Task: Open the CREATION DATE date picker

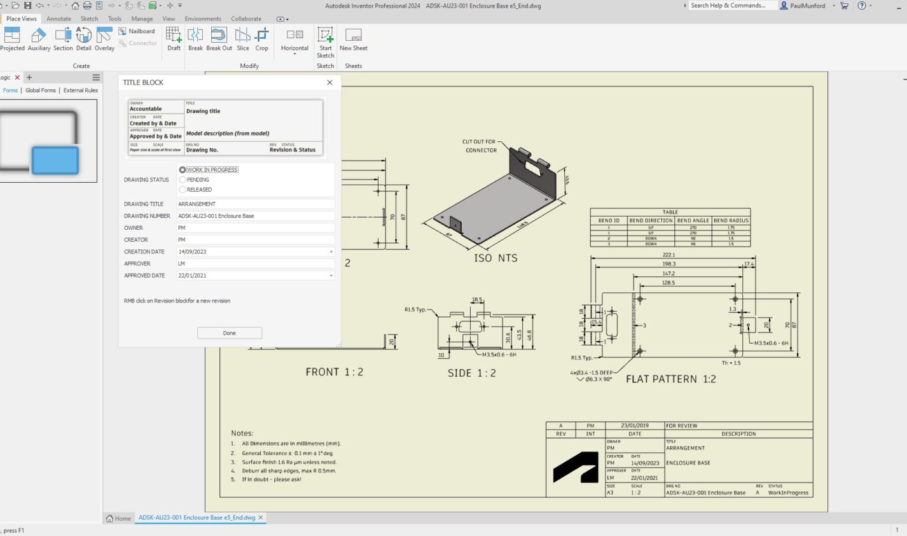Action: point(331,251)
